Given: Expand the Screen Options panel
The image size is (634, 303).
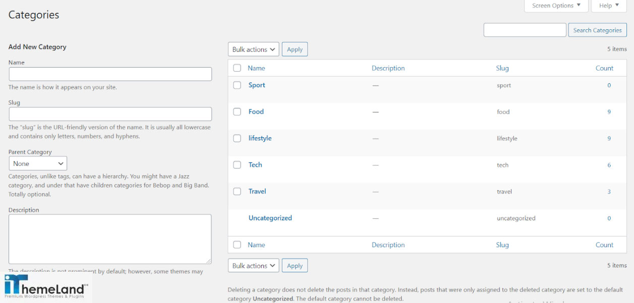Looking at the screenshot, I should [x=556, y=6].
